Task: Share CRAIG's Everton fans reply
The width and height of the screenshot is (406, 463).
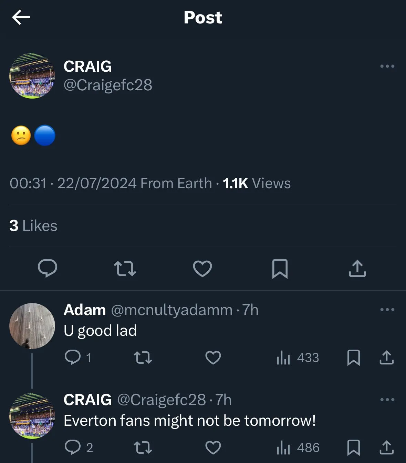Action: click(x=386, y=447)
